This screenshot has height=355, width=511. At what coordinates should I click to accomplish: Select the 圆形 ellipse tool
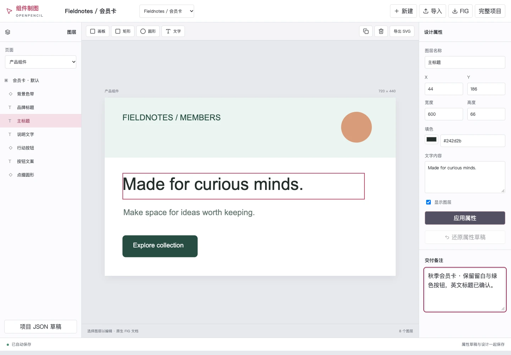point(148,31)
